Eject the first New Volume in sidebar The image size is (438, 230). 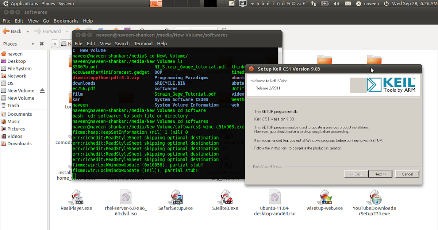[42, 91]
